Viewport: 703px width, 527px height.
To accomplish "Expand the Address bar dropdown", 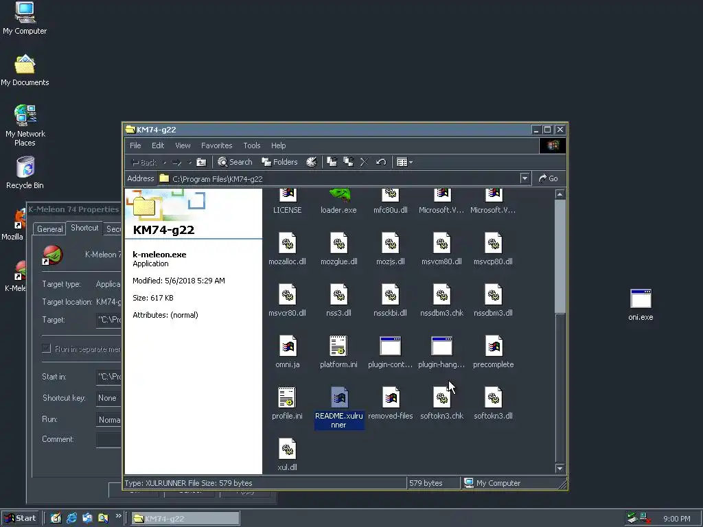I will [x=525, y=178].
